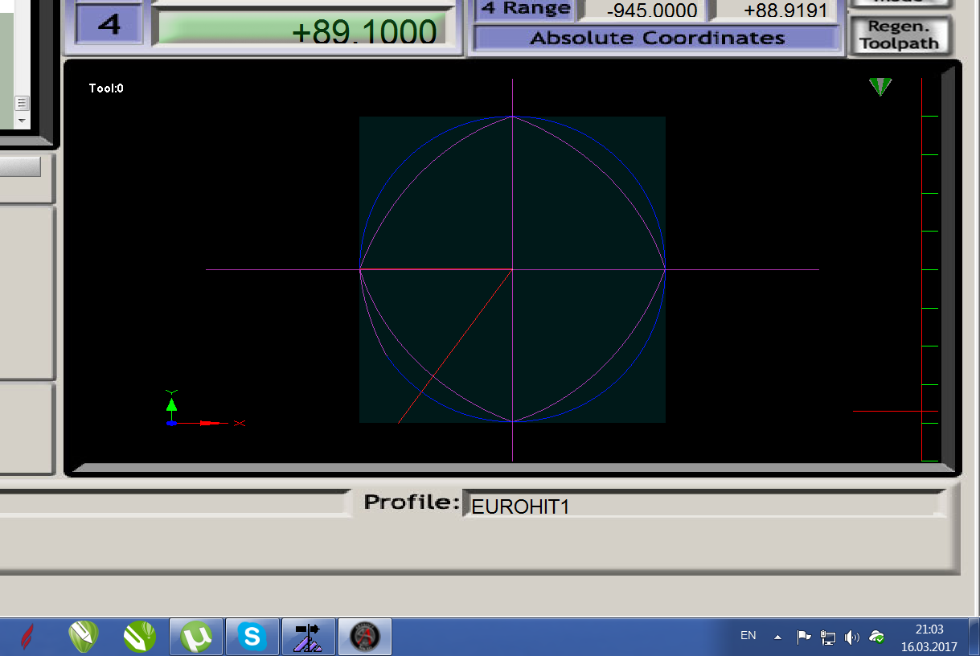Click the Tool:0 label in toolpath view
The image size is (980, 656).
coord(106,88)
